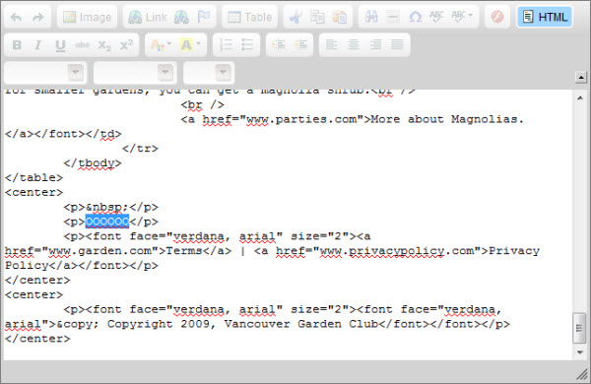Image resolution: width=591 pixels, height=384 pixels.
Task: Insert a horizontal rule line
Action: (393, 17)
